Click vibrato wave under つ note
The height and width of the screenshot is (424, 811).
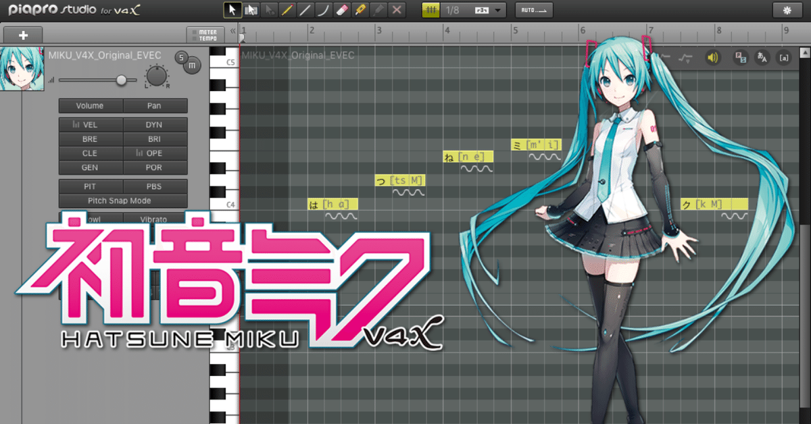[x=408, y=192]
